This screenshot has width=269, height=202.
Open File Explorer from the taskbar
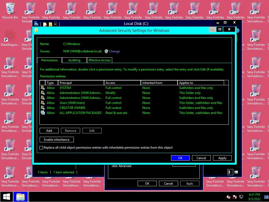point(20,197)
